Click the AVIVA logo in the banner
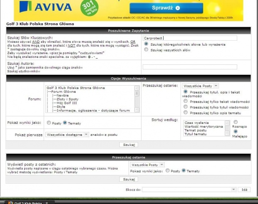 [53, 7]
